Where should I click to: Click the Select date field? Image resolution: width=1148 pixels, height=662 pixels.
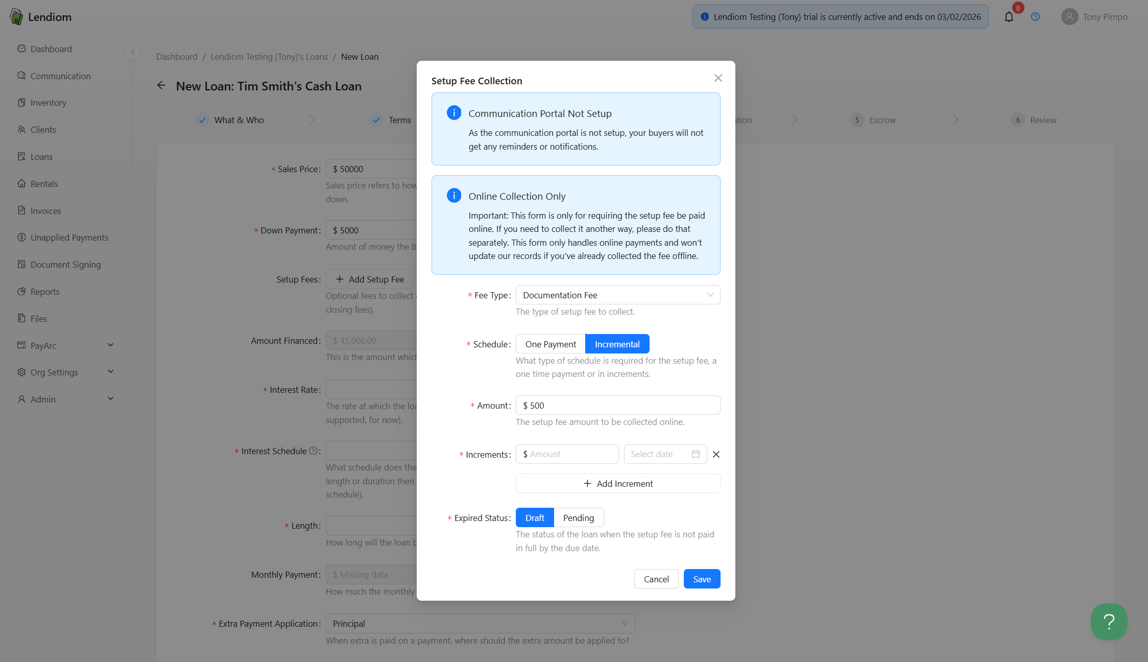(665, 454)
